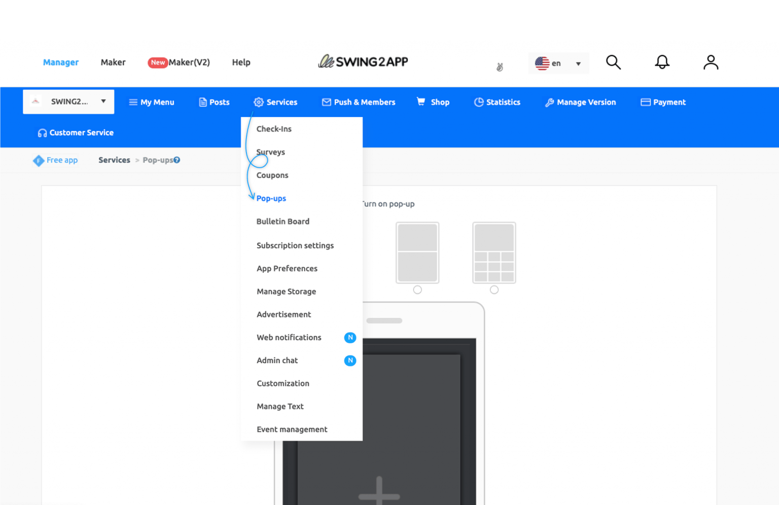Screen dimensions: 779x505
Task: Switch to the Maker tab
Action: coord(113,62)
